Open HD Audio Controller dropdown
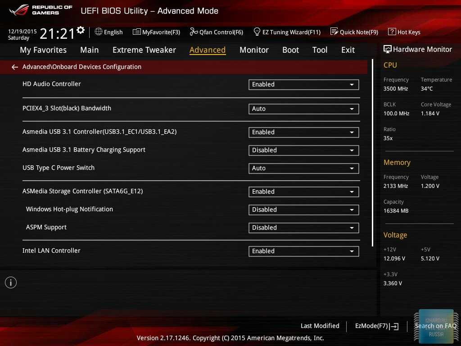Screen dimensions: 461x346 [303, 85]
